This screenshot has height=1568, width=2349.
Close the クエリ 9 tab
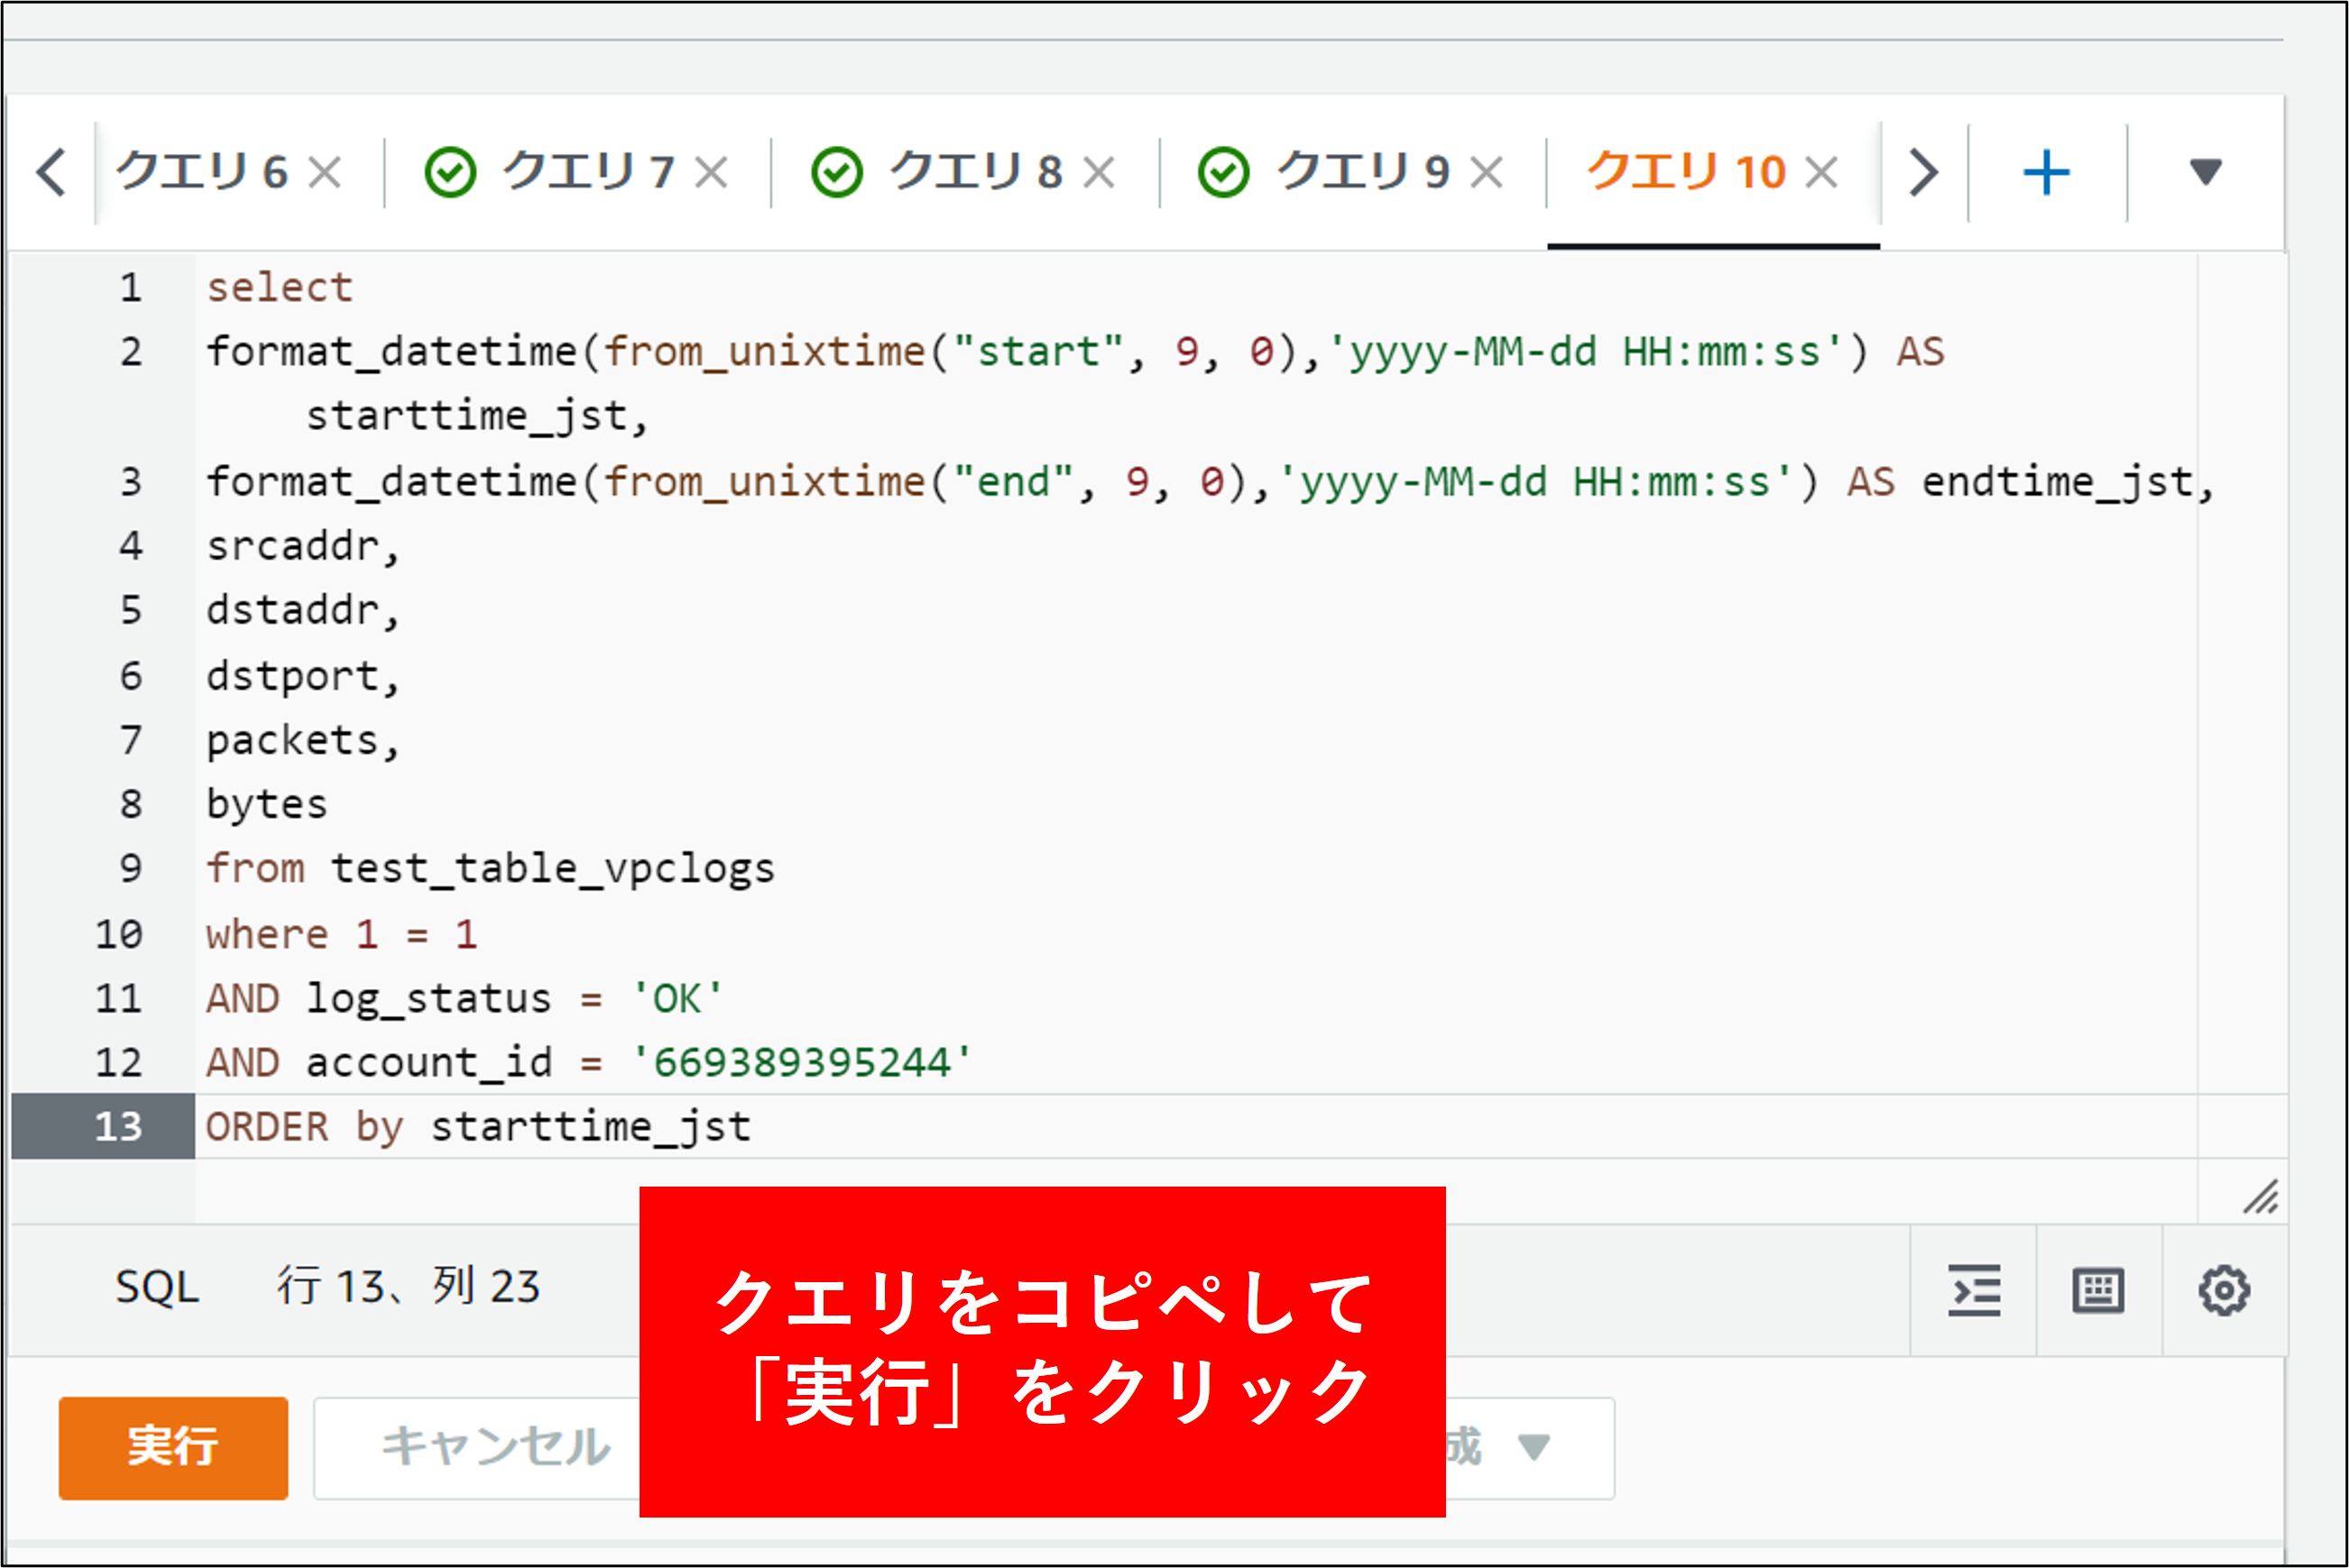(x=1487, y=172)
